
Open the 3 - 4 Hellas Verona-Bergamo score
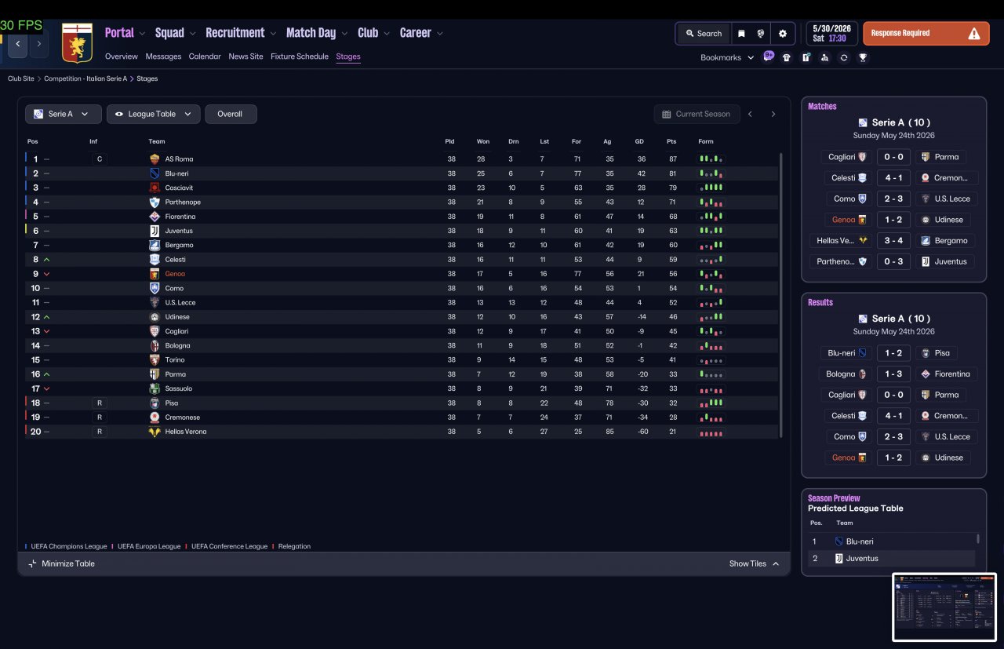tap(893, 241)
